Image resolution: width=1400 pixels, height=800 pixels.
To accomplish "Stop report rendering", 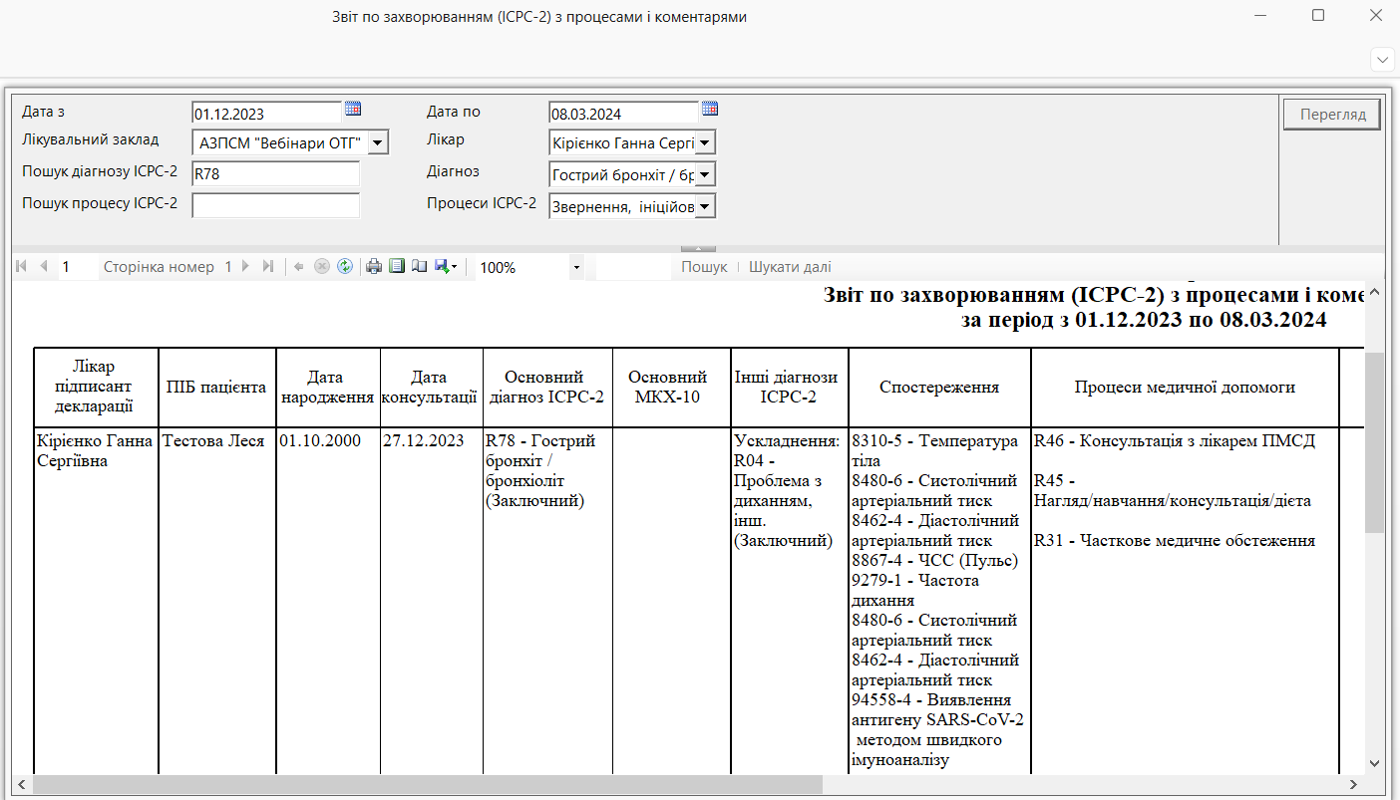I will click(x=321, y=267).
